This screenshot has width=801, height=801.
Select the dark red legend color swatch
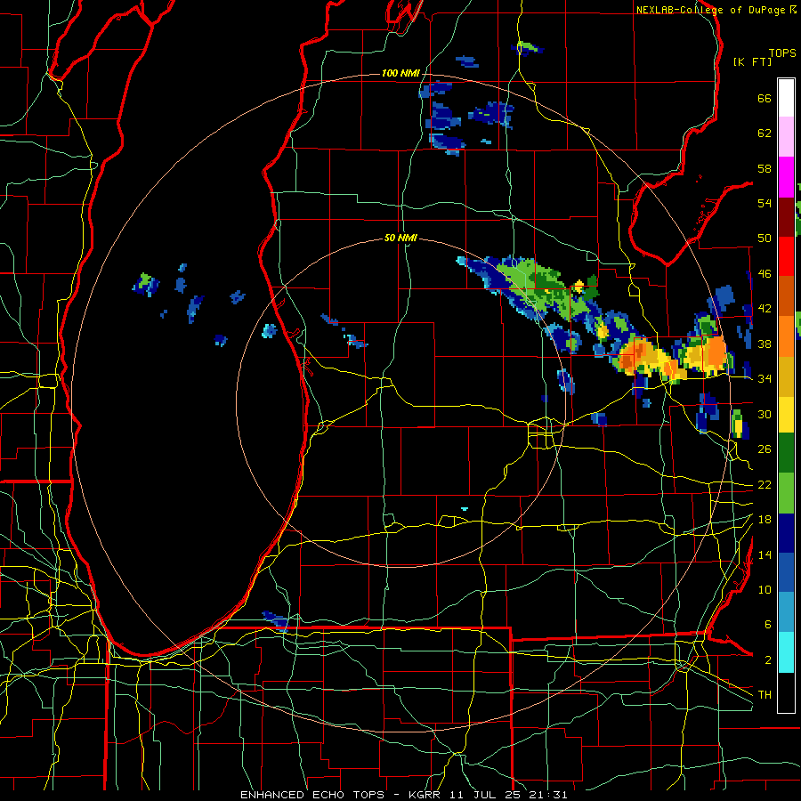tap(786, 217)
